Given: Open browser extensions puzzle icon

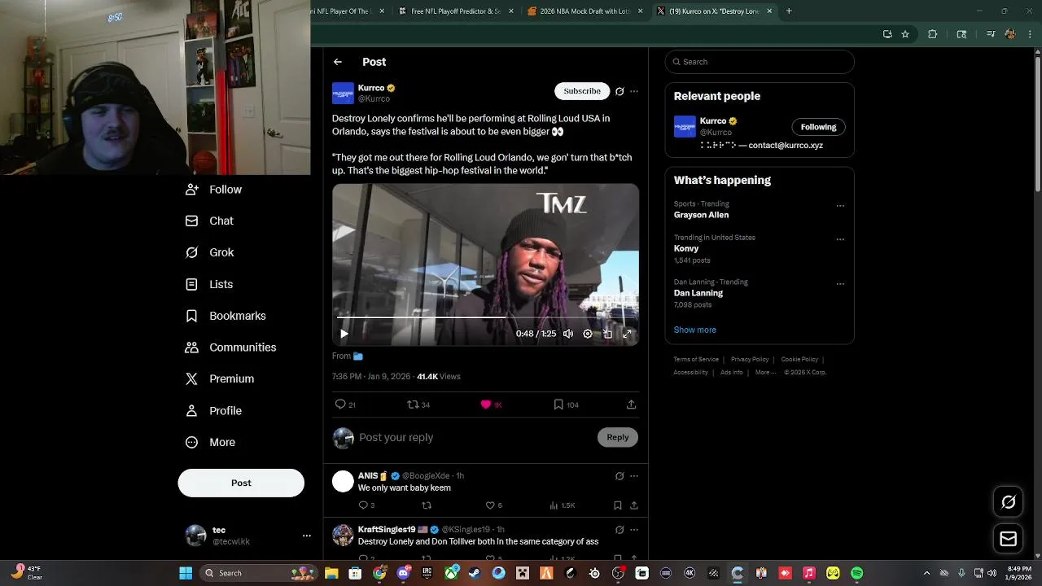Looking at the screenshot, I should click(933, 34).
